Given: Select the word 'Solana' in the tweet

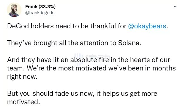Looking at the screenshot, I should (129, 43).
